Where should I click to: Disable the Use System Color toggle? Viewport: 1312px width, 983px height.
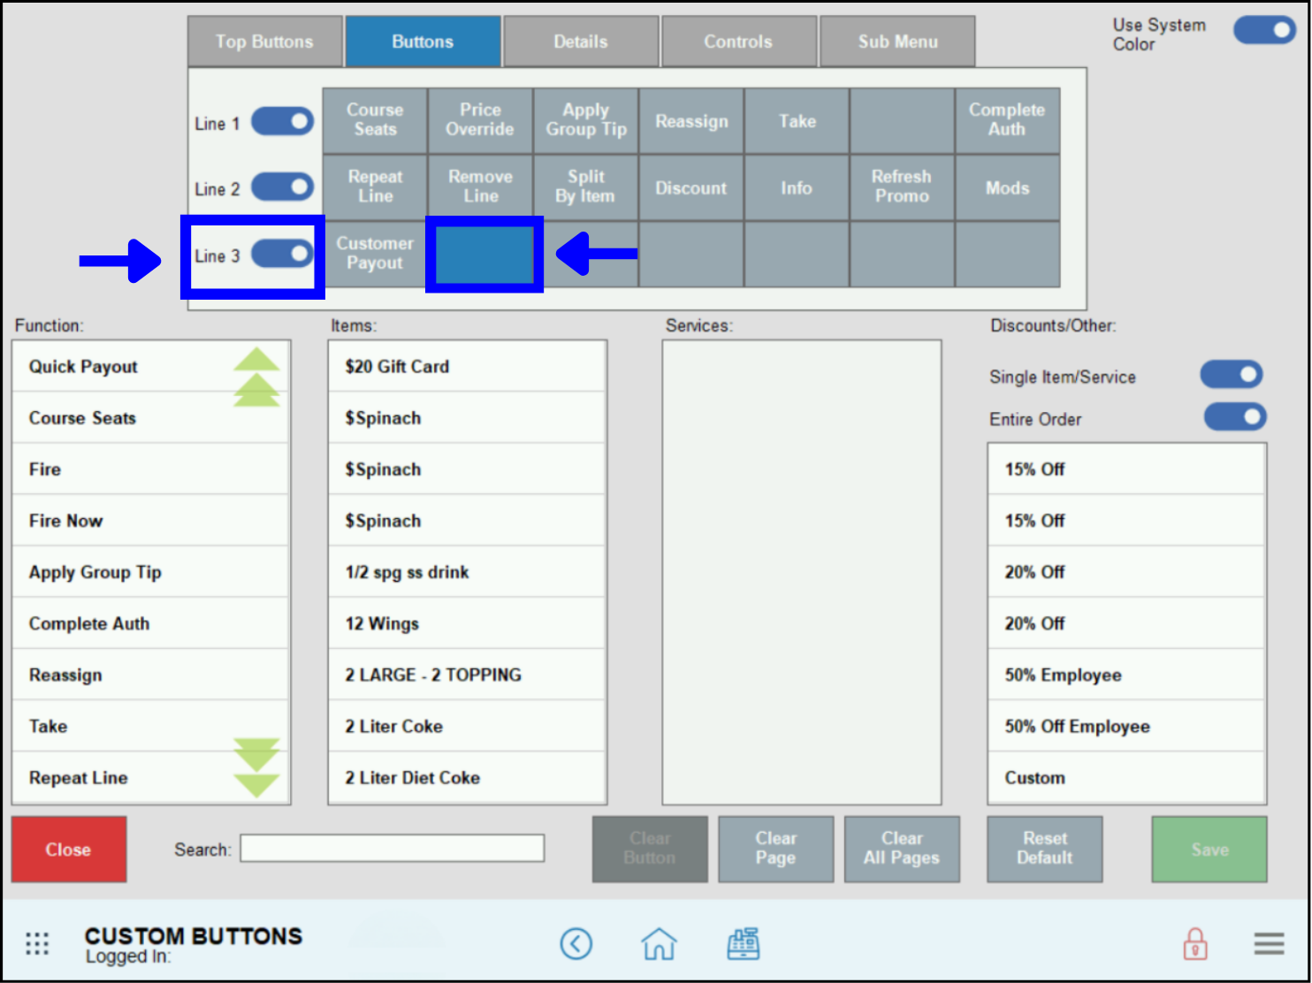pos(1264,29)
